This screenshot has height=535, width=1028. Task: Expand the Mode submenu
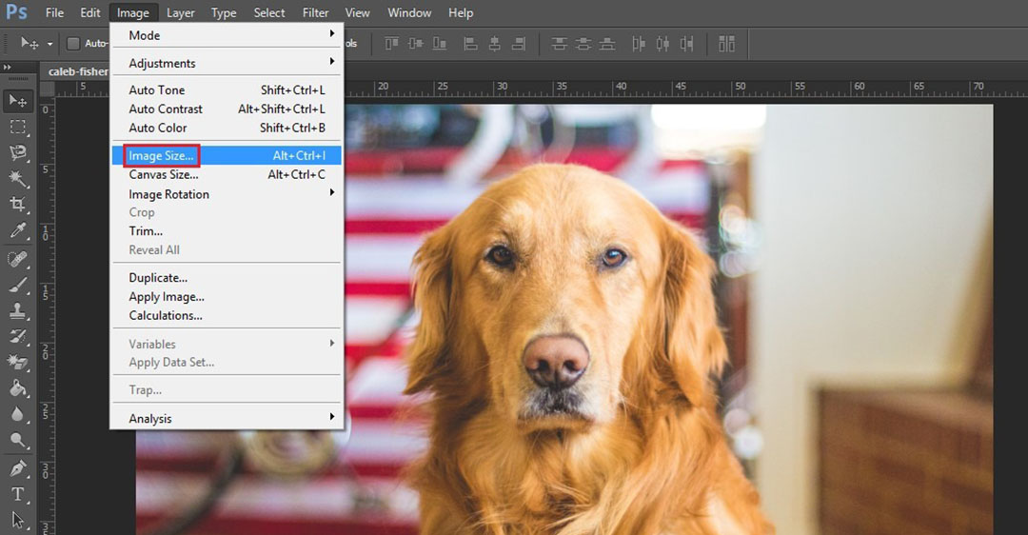[227, 35]
